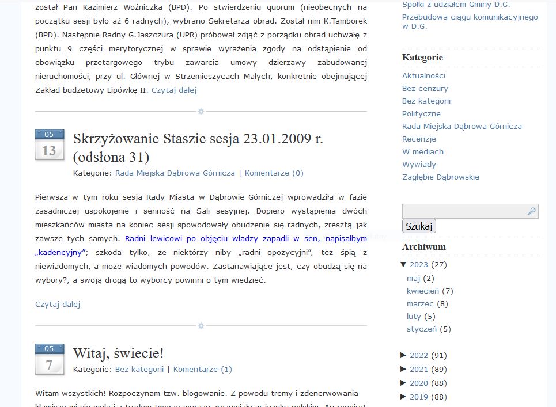556x407 pixels.
Task: Open the 2020 archive year link
Action: click(419, 383)
